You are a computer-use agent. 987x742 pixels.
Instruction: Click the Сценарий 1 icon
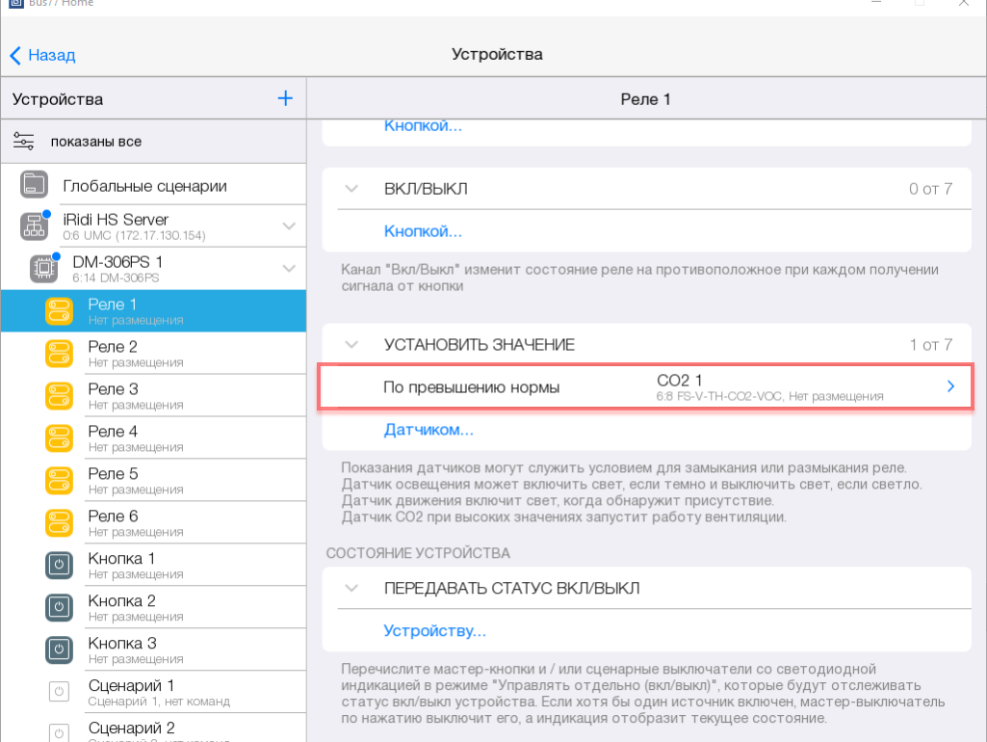click(x=60, y=692)
